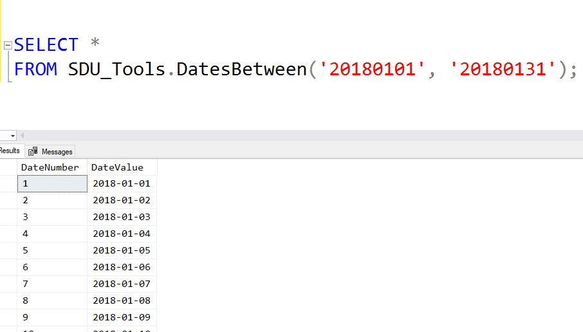Click the '20180131' string literal
Image resolution: width=583 pixels, height=332 pixels.
tap(503, 69)
